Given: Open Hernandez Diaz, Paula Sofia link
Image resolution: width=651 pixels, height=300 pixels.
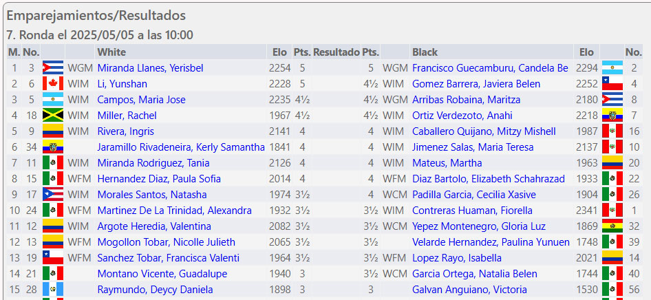Looking at the screenshot, I should point(159,179).
